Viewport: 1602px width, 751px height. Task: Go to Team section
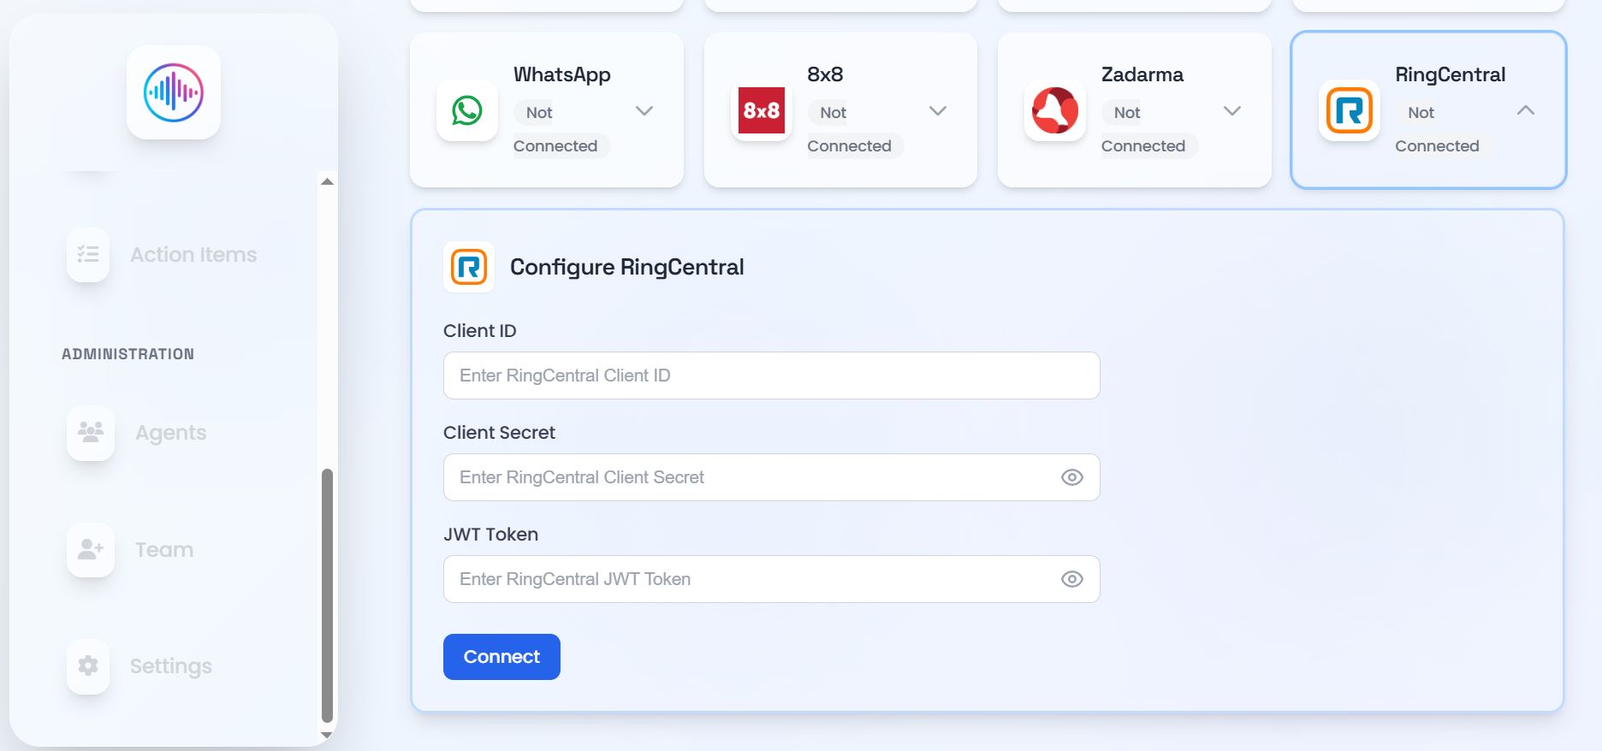(x=164, y=550)
